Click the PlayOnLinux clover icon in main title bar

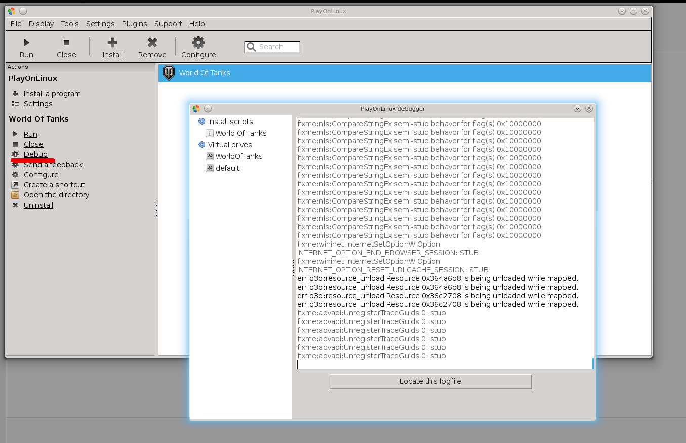point(11,11)
